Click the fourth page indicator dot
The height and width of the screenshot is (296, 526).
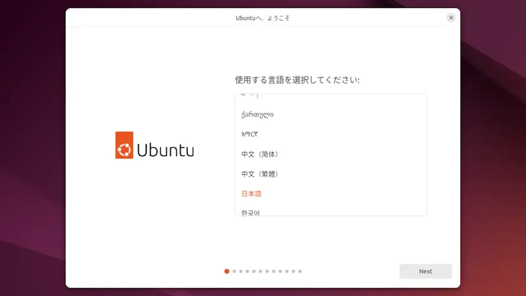pos(247,271)
